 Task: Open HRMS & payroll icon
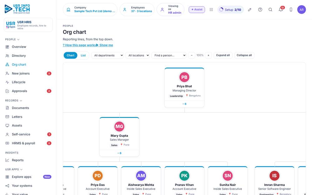pyautogui.click(x=7, y=143)
